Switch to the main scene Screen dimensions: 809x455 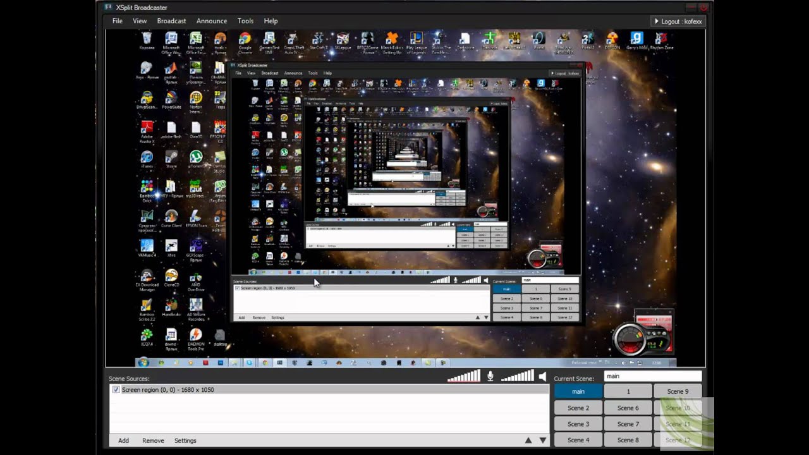578,392
